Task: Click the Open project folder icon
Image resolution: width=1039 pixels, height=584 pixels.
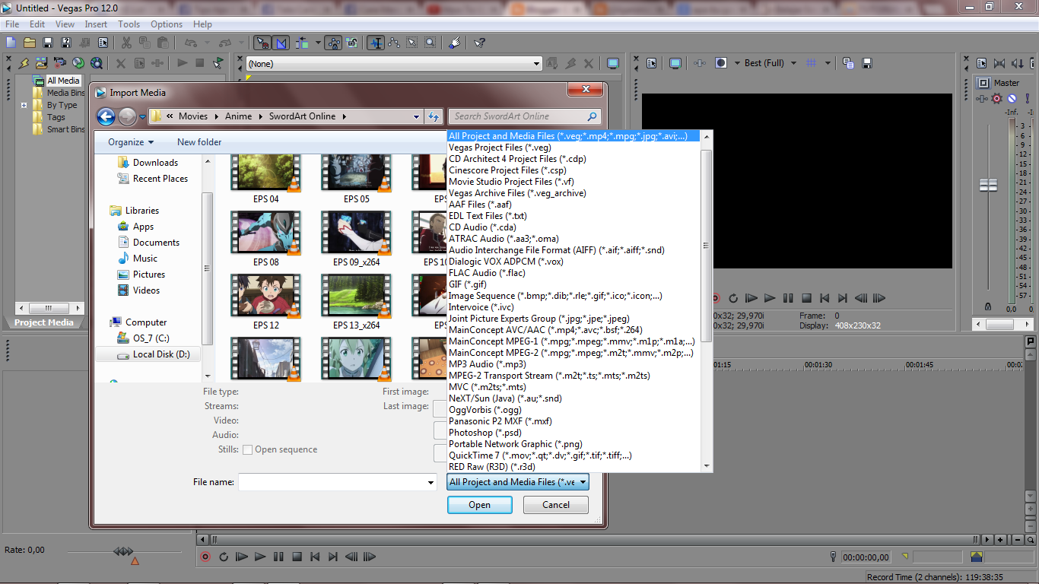Action: [x=30, y=43]
